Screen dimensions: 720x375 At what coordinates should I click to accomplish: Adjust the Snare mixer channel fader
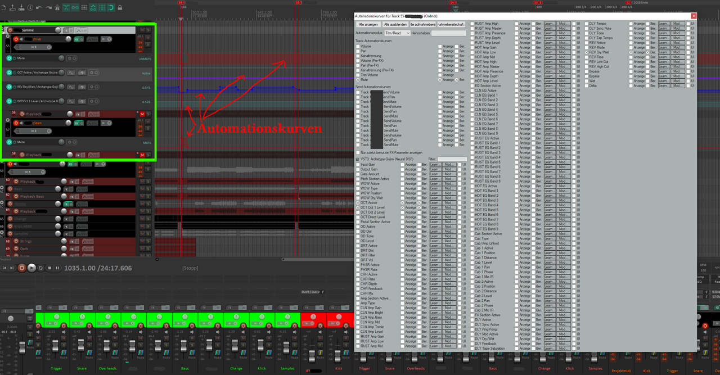click(x=81, y=345)
